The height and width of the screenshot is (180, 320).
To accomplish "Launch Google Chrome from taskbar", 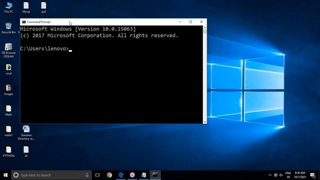I will (109, 175).
